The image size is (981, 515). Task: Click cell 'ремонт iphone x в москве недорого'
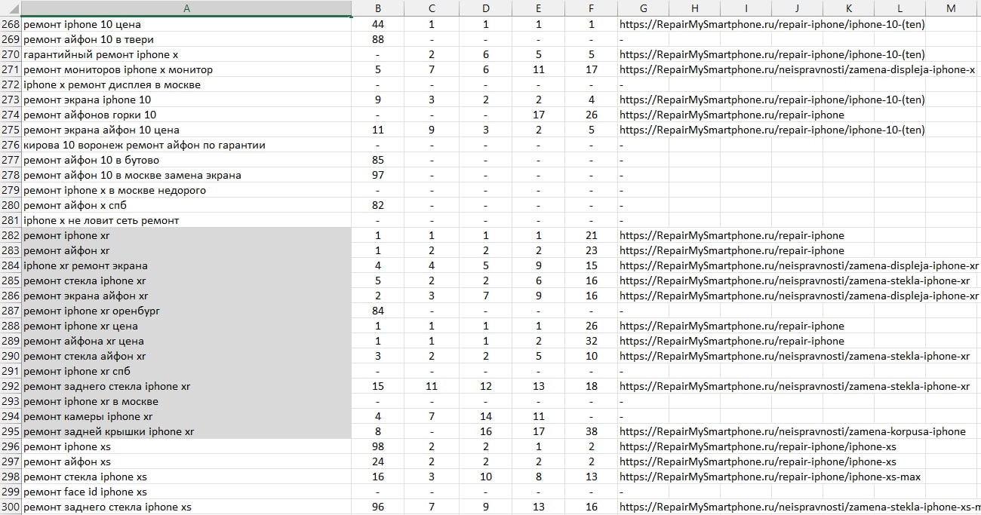click(x=186, y=190)
